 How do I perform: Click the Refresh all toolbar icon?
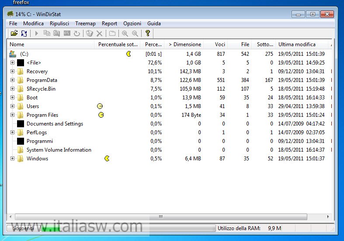(24, 34)
